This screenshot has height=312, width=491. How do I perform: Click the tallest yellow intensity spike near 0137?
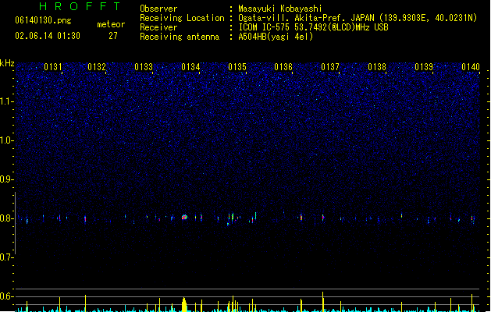point(323,301)
